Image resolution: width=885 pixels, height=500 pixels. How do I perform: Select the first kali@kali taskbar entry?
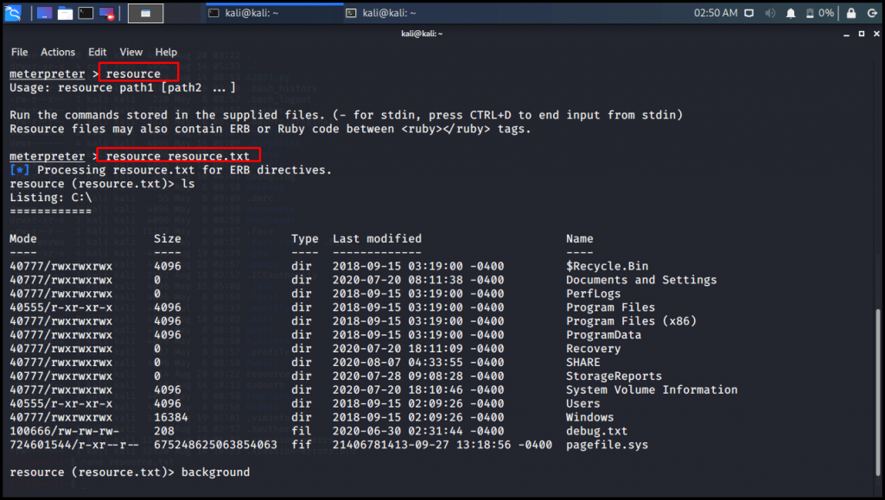tap(259, 13)
